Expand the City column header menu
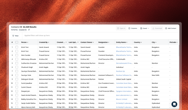Viewport: 188px width, 110px height. coord(156,42)
